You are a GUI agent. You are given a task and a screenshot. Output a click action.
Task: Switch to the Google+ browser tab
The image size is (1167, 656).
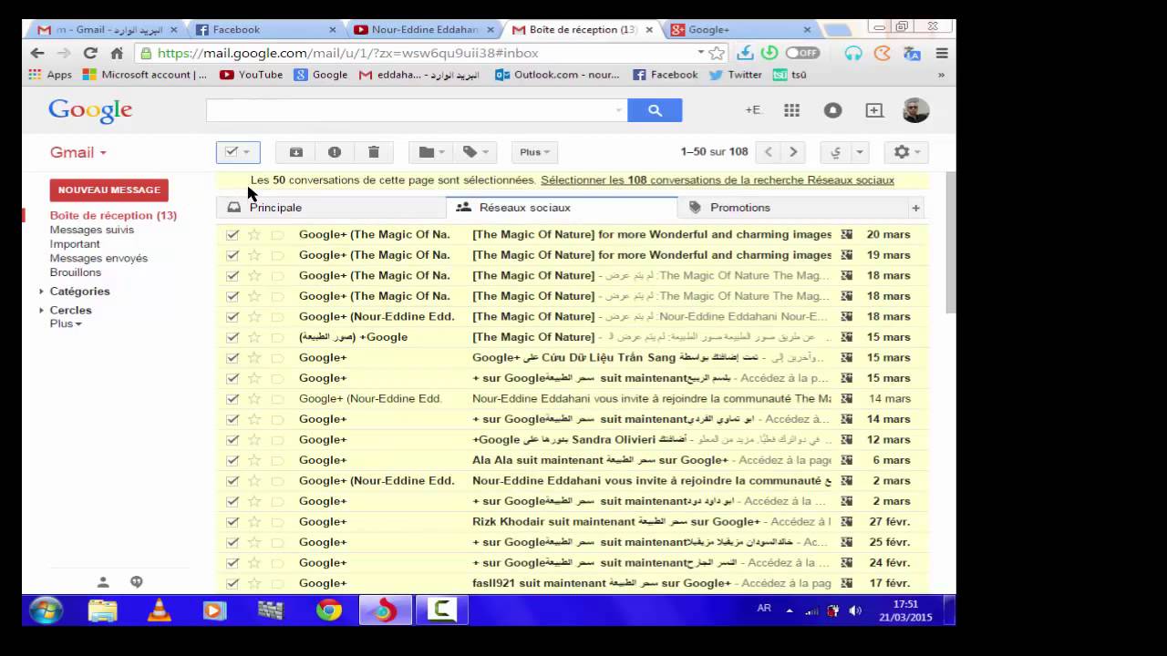click(740, 29)
